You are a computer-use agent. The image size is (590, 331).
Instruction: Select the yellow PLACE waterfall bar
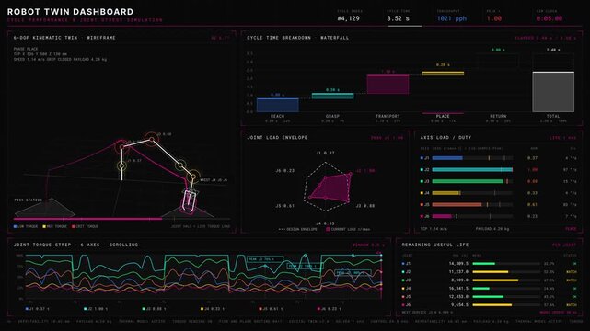[443, 74]
